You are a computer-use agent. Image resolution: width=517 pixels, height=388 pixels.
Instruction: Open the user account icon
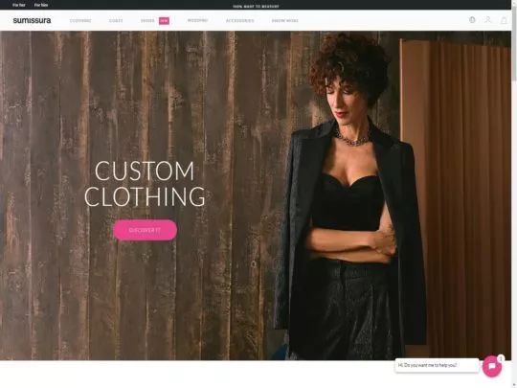click(487, 20)
